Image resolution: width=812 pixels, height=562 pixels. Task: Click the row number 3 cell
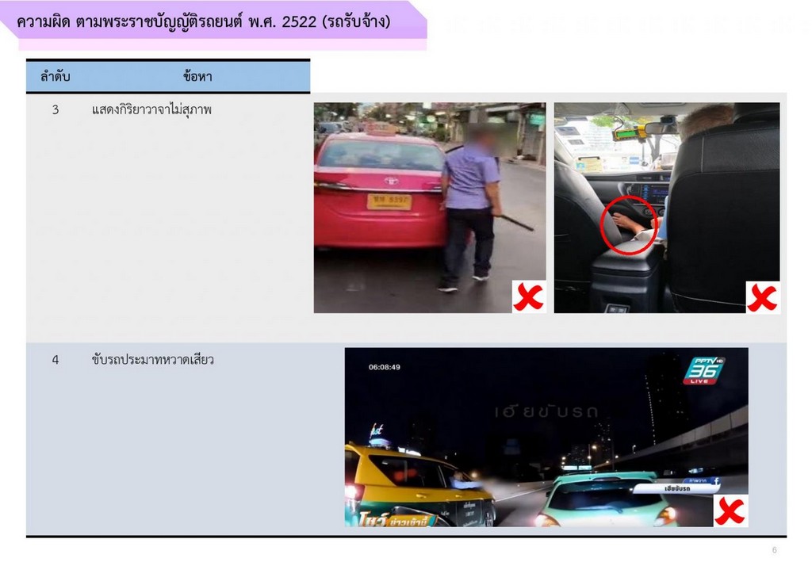(x=56, y=110)
